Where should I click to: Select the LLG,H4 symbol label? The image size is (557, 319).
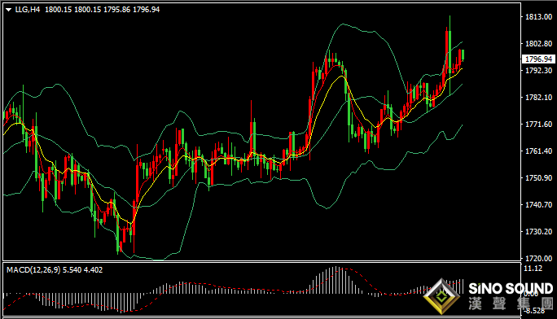click(x=28, y=10)
